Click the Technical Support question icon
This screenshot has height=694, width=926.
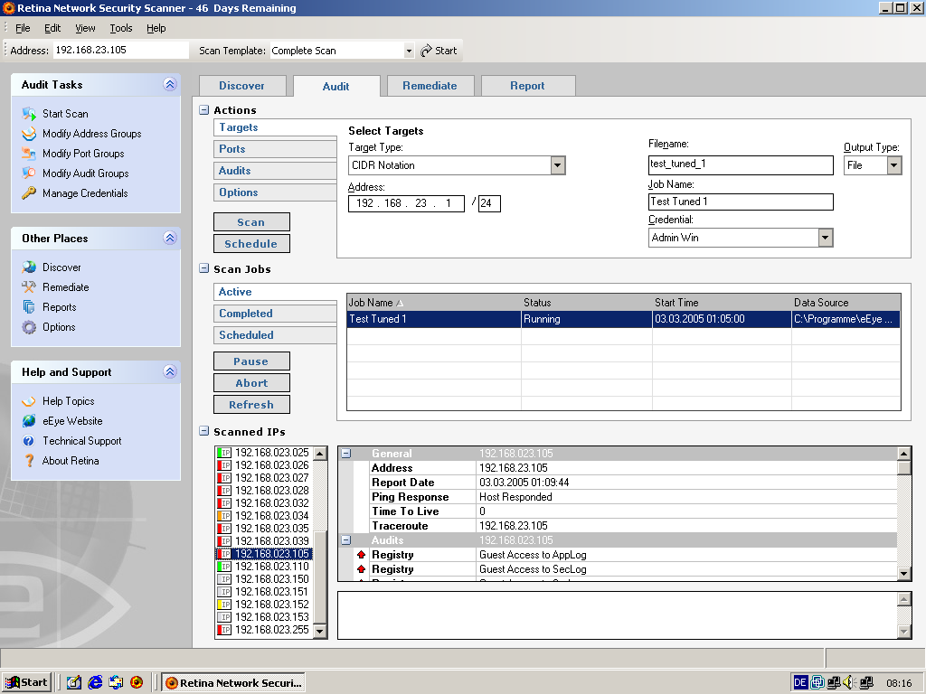pos(29,441)
